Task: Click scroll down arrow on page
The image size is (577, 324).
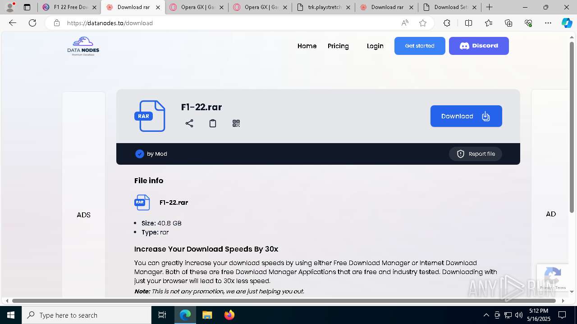Action: [x=572, y=292]
